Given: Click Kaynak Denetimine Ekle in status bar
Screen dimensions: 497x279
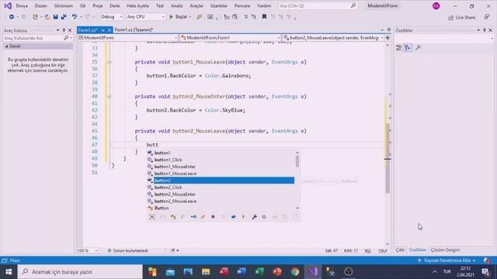Looking at the screenshot, I should 447,260.
